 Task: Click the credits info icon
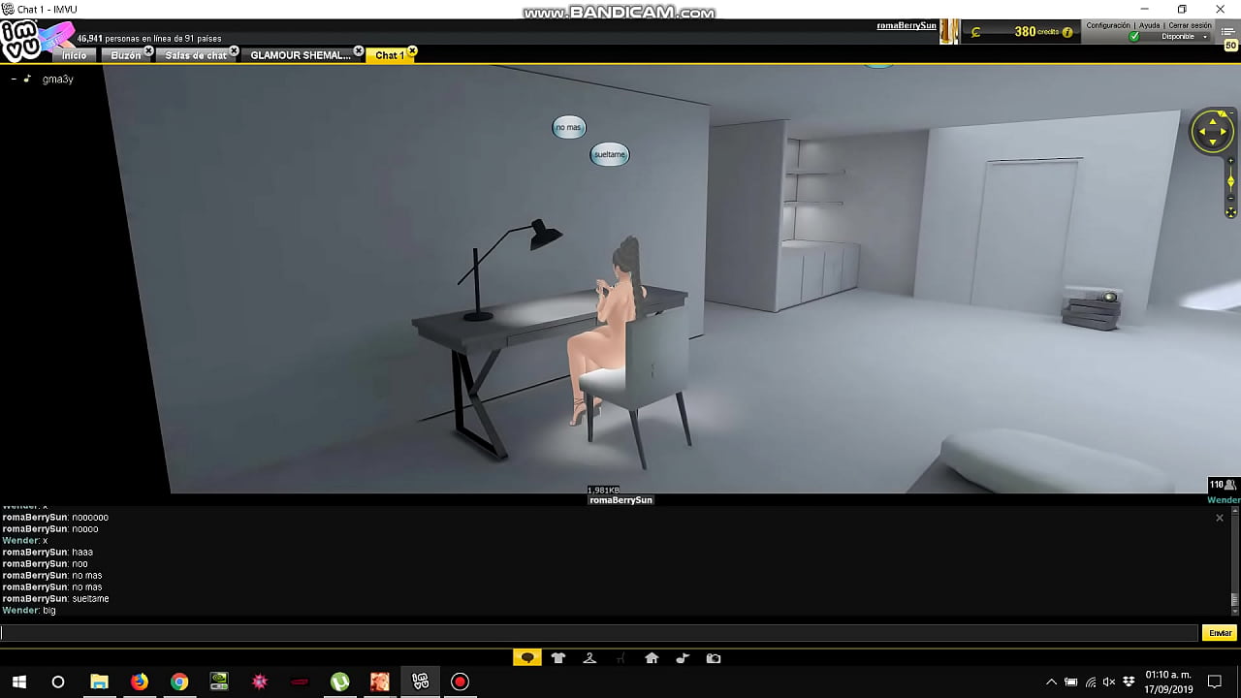(1067, 32)
